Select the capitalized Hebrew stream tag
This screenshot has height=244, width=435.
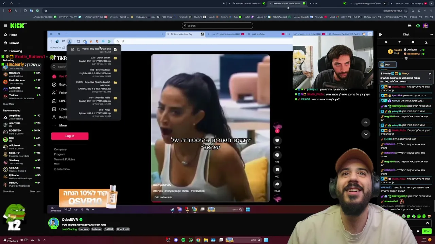pos(84,229)
